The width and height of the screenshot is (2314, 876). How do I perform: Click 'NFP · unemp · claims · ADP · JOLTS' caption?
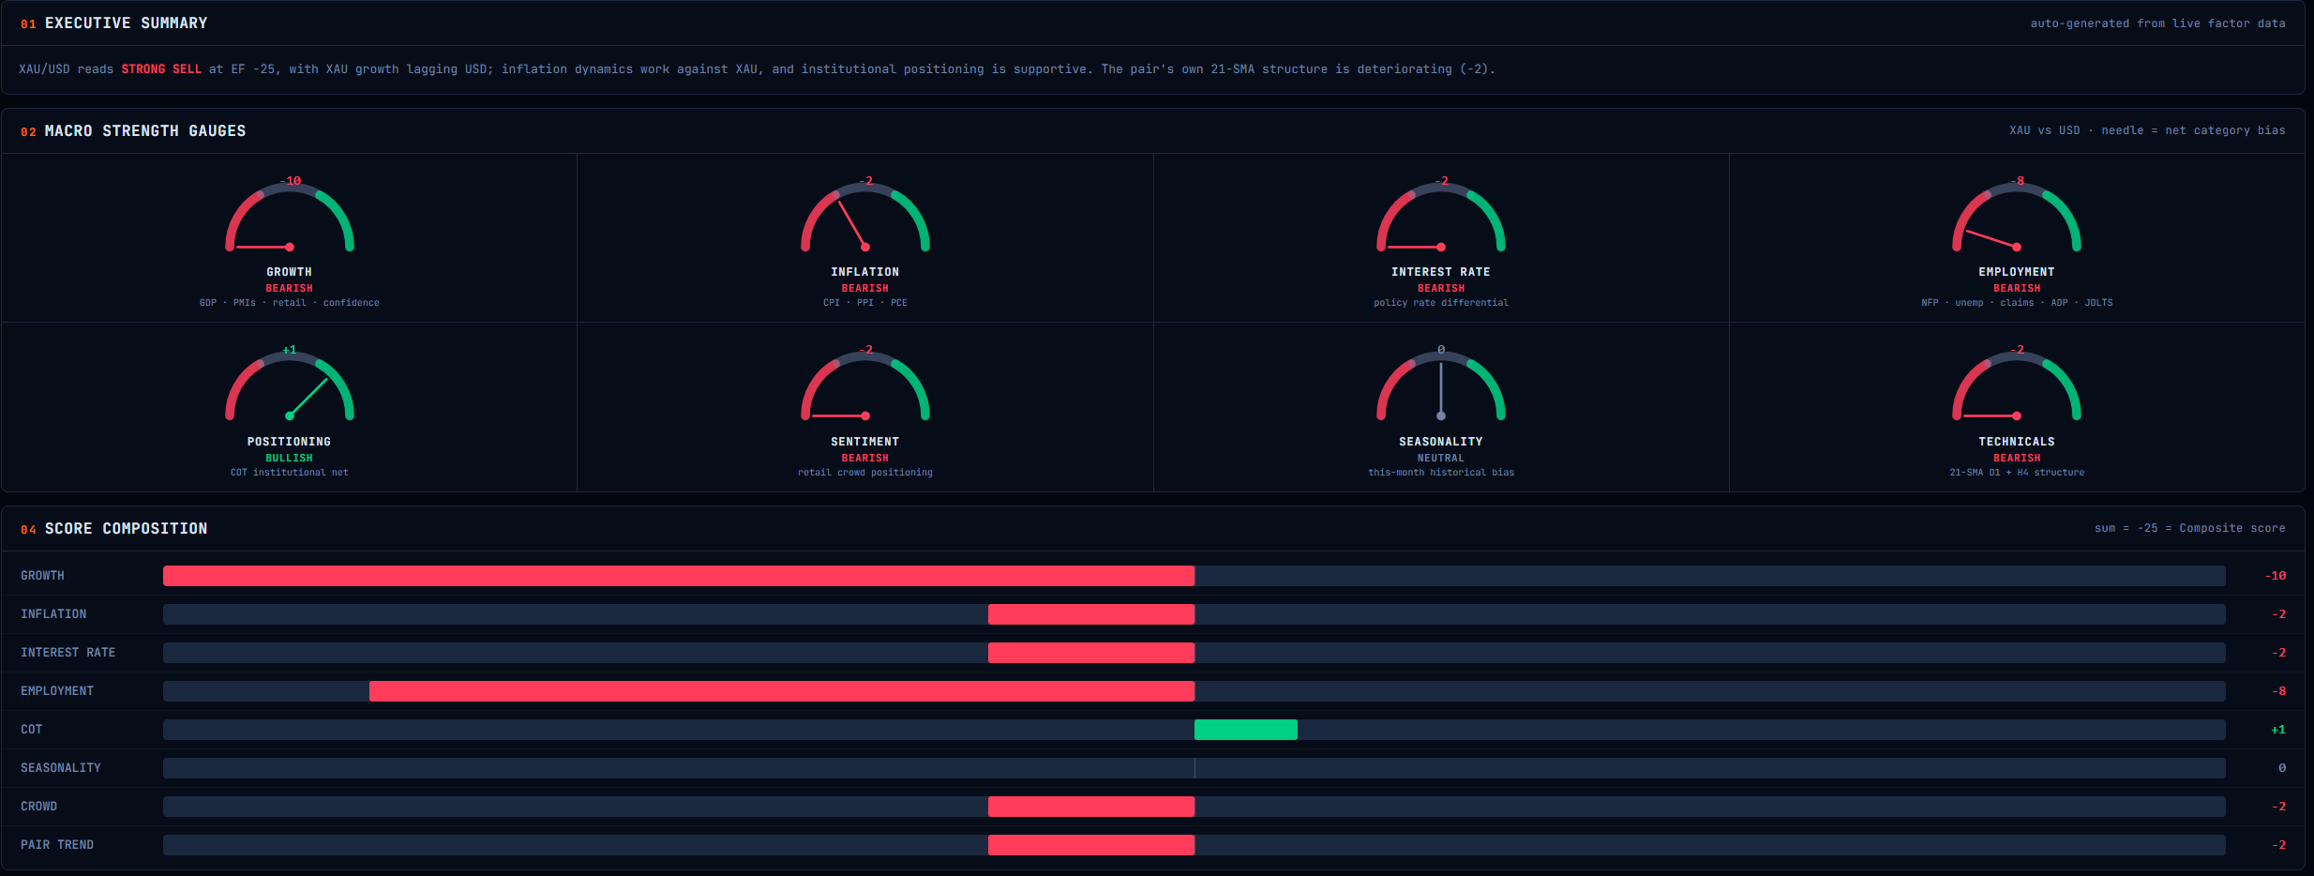[2017, 303]
